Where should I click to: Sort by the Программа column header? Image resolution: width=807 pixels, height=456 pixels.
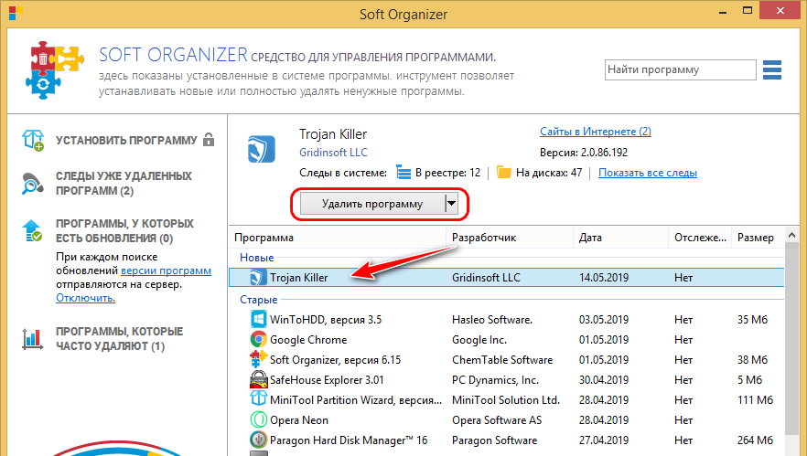[338, 238]
